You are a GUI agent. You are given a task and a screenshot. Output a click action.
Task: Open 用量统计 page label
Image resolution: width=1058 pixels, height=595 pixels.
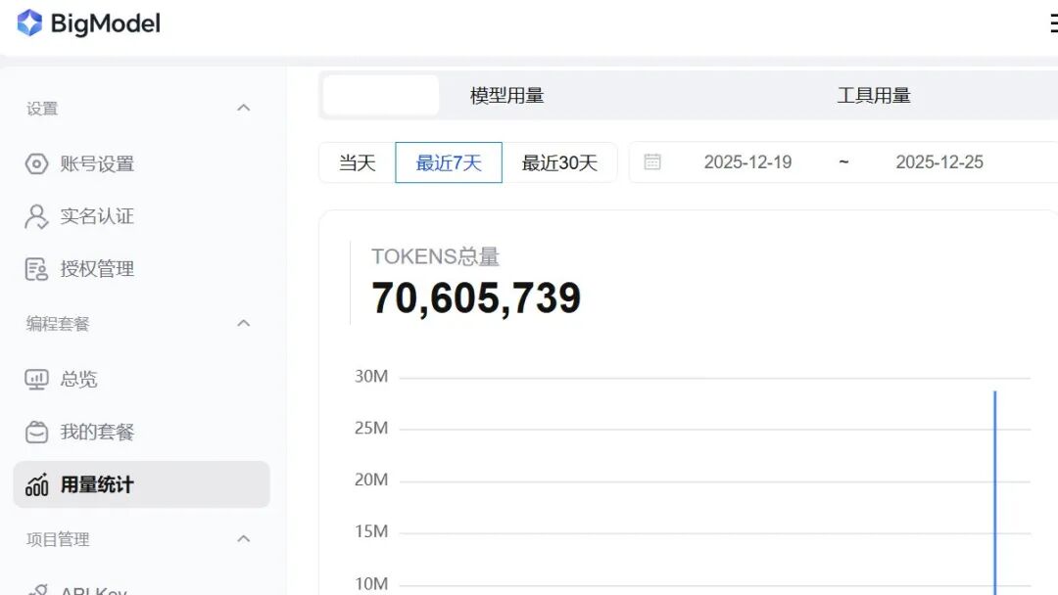[97, 484]
